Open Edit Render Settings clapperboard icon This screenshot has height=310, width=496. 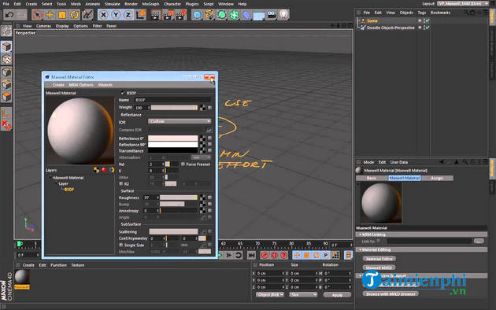coord(180,15)
